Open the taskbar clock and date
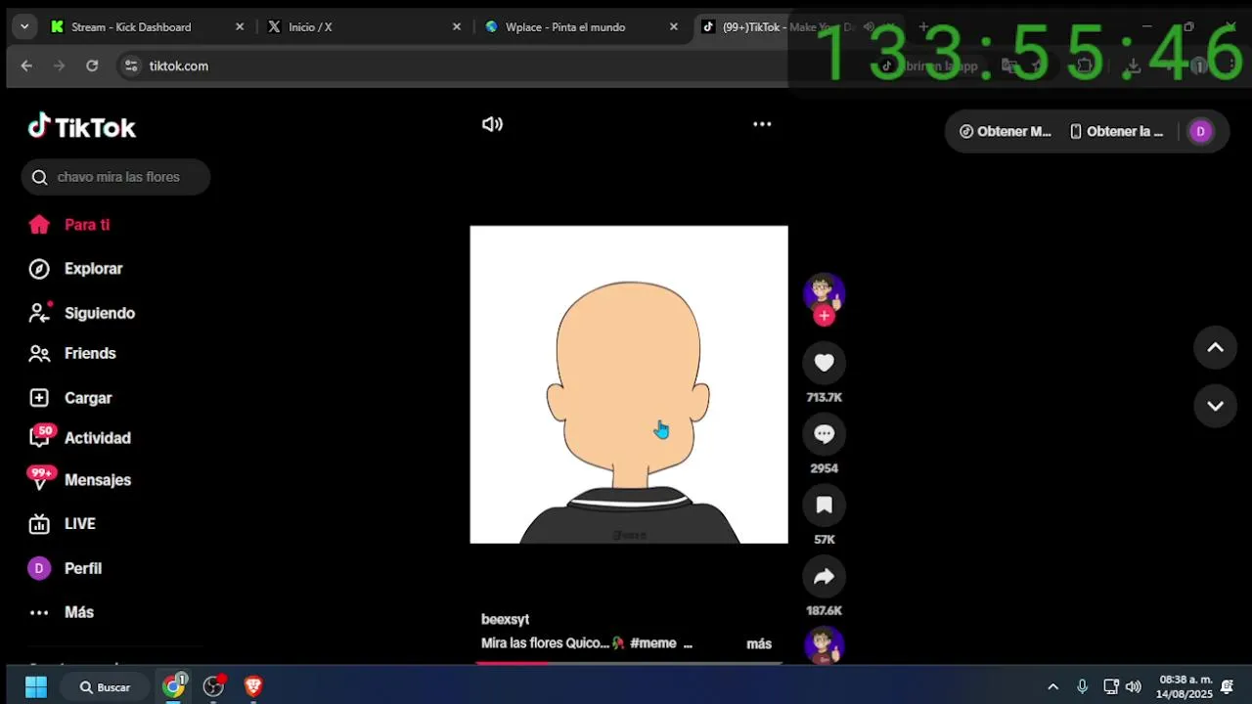Viewport: 1252px width, 704px height. coord(1185,687)
